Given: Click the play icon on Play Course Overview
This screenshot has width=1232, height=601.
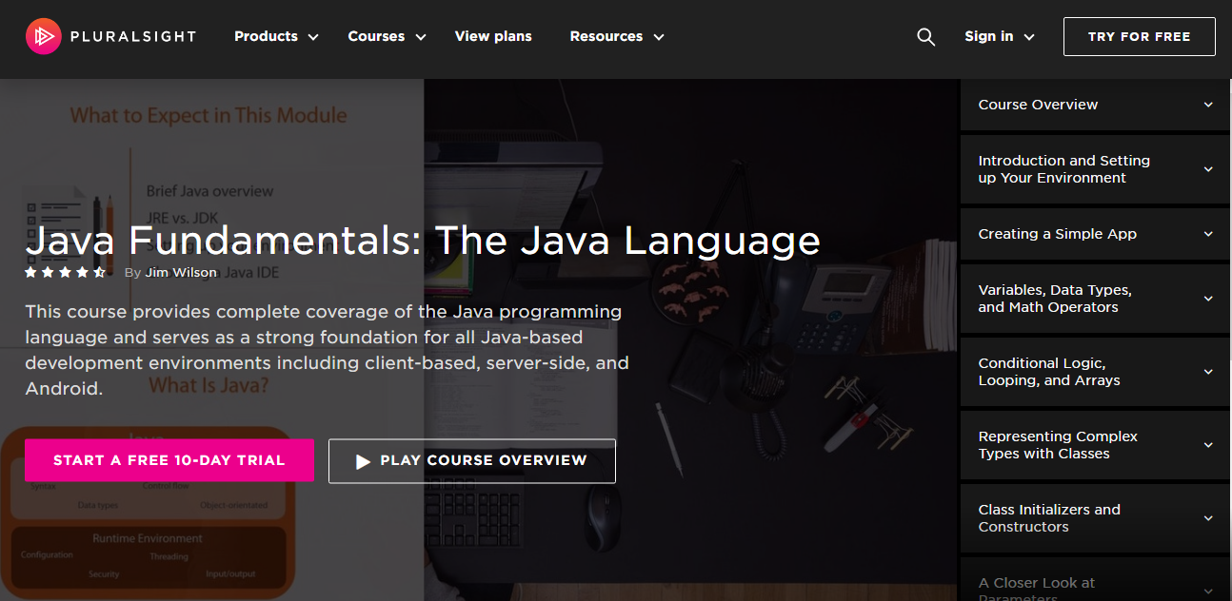Looking at the screenshot, I should 362,460.
